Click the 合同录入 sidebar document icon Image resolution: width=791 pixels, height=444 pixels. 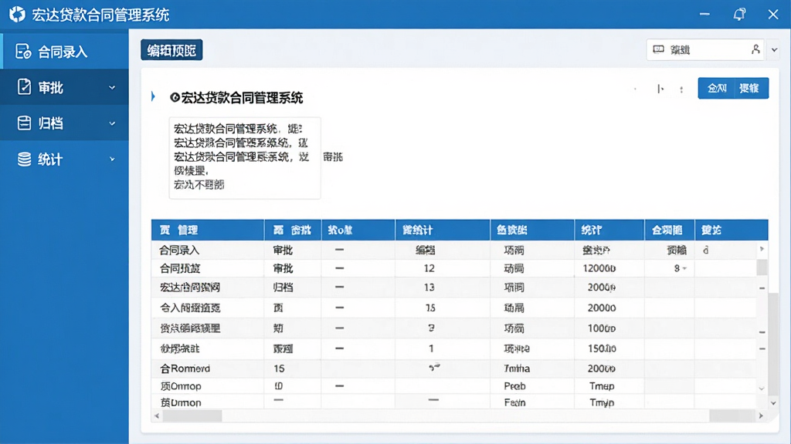[23, 52]
